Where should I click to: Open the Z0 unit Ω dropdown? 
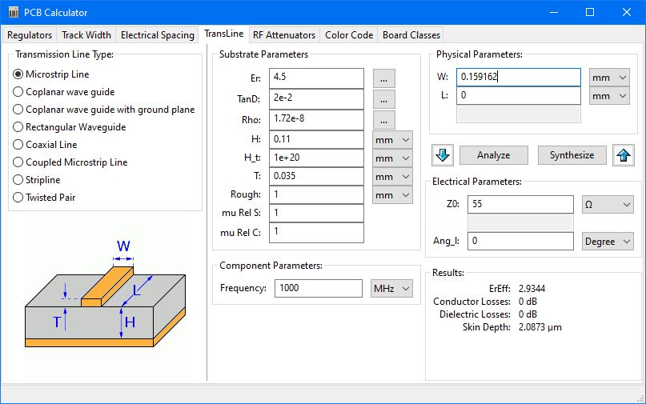(x=607, y=205)
